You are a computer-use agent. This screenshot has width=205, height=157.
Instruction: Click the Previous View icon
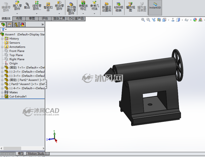tap(153, 20)
